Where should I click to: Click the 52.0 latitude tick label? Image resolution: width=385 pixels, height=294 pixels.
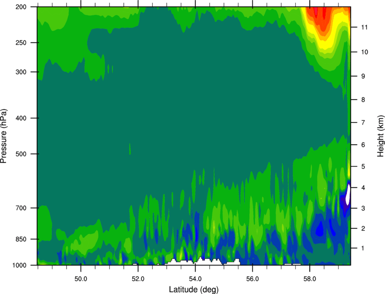click(138, 279)
